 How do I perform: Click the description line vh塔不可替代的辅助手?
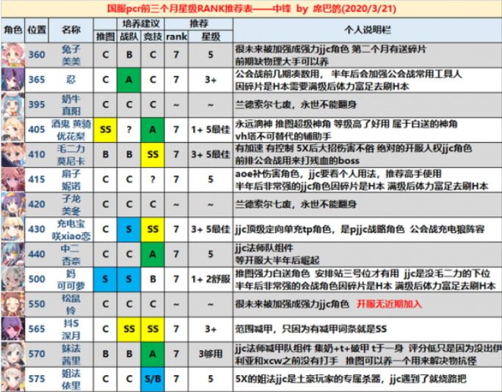283,136
